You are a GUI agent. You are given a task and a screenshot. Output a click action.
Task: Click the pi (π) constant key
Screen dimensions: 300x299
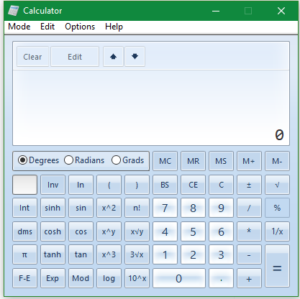tap(24, 254)
